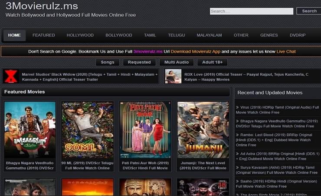Screen dimensions: 321x196
Task: Open the GENRES menu
Action: point(269,35)
